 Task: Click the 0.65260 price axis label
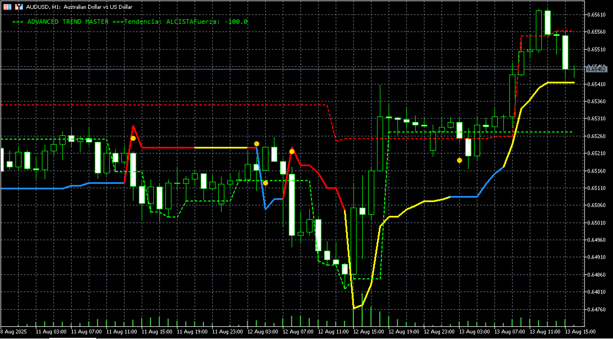(596, 136)
